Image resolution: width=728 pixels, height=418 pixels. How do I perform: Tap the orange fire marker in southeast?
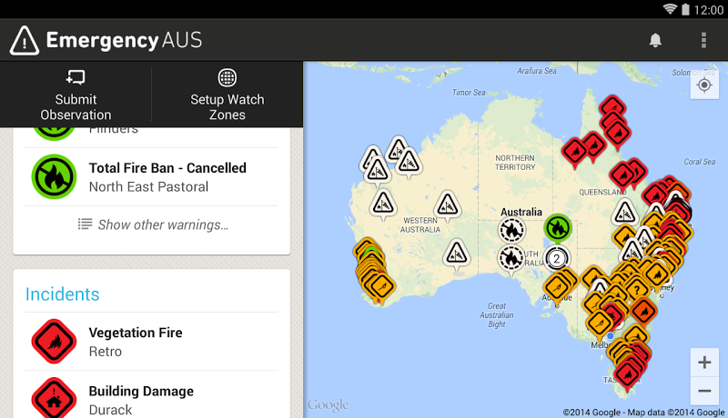(x=644, y=311)
